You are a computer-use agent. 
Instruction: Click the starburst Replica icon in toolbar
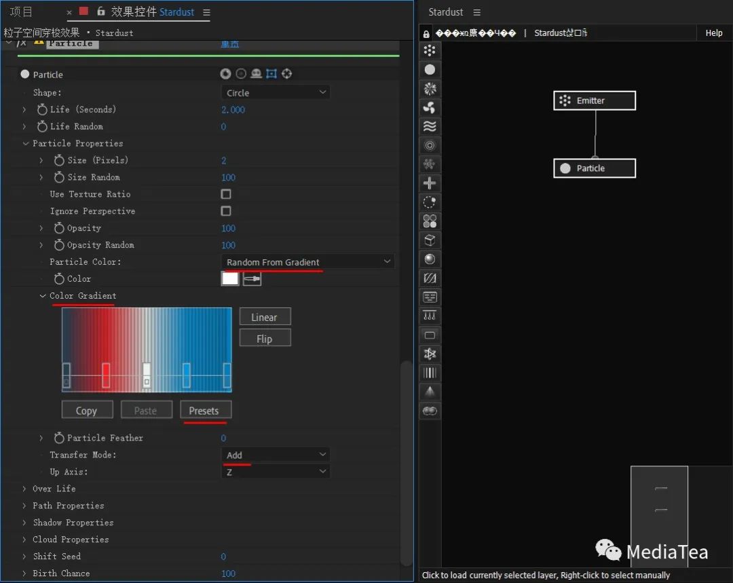[430, 88]
